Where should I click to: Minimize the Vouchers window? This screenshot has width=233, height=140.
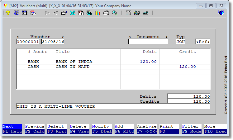[201, 6]
